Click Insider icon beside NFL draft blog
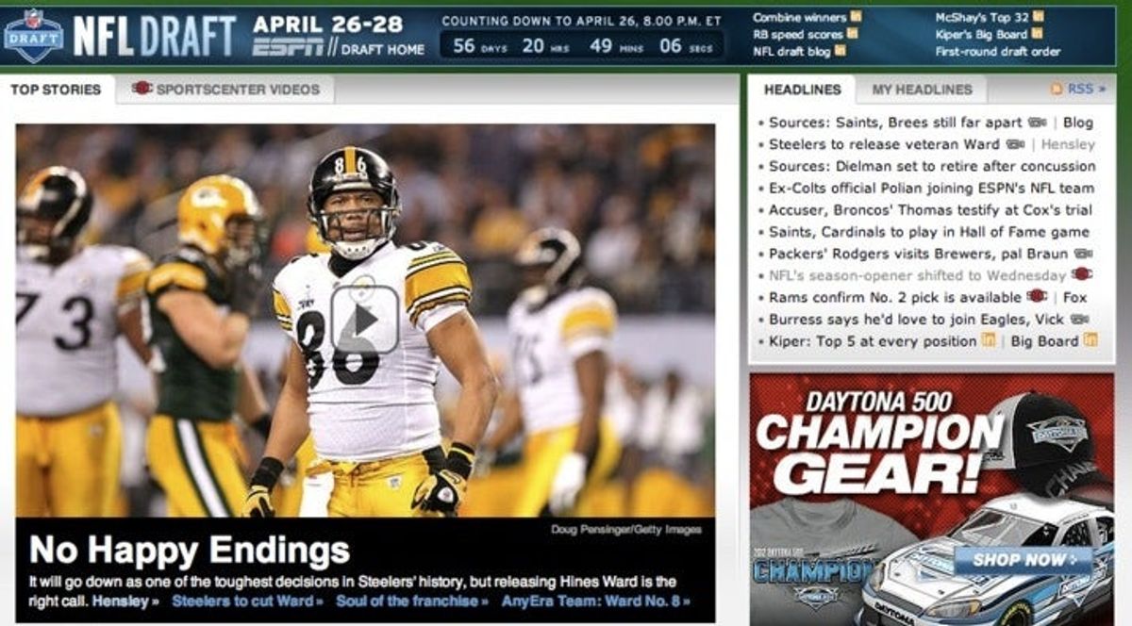1132x626 pixels. coord(840,51)
